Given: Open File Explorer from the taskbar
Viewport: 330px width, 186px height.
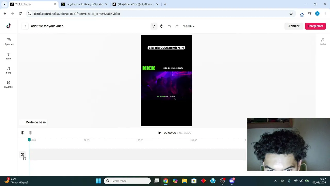Looking at the screenshot, I should click(x=184, y=181).
